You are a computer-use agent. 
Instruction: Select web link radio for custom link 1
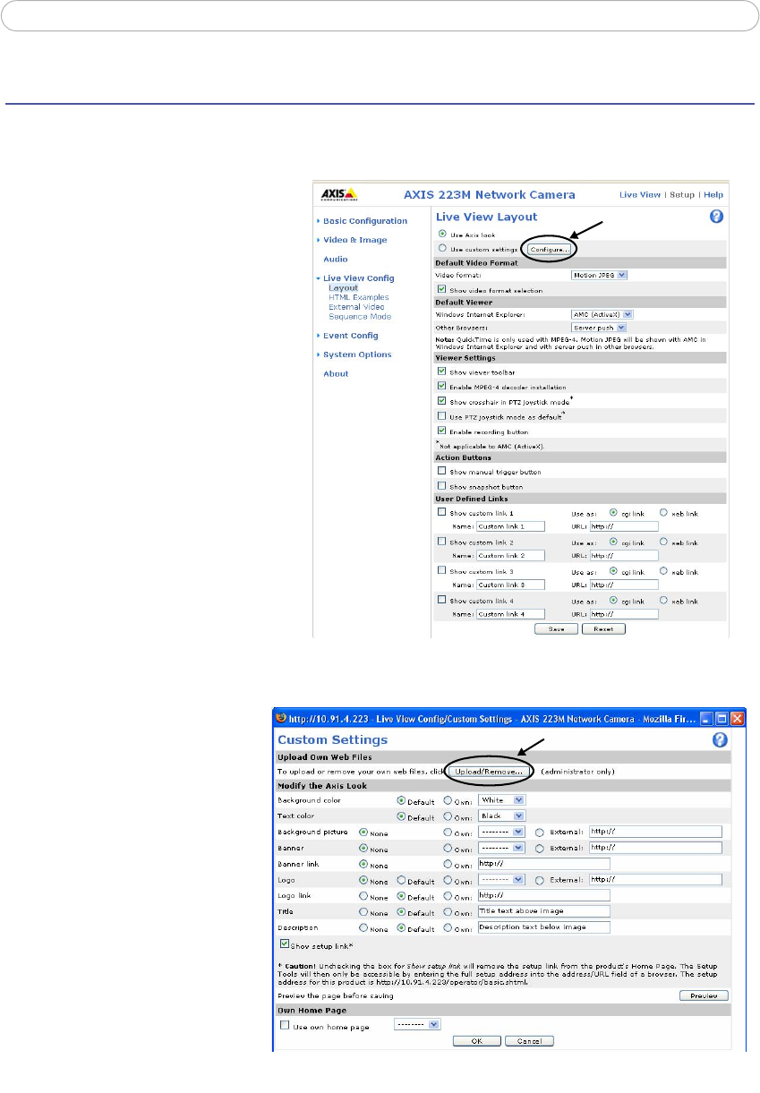point(663,513)
